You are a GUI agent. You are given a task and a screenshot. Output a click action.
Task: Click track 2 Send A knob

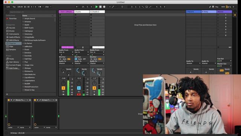coord(79,70)
